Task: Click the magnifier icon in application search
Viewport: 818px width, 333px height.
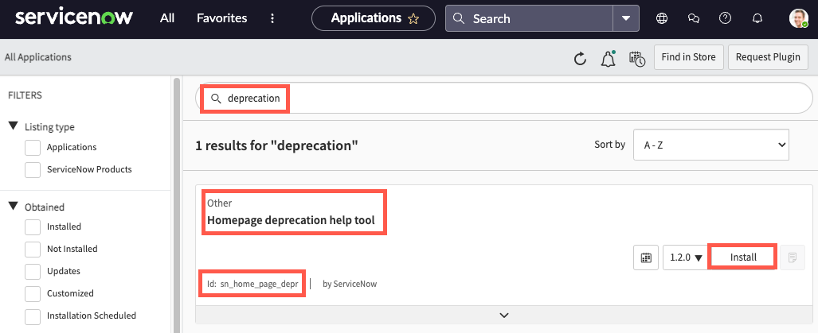Action: (x=216, y=99)
